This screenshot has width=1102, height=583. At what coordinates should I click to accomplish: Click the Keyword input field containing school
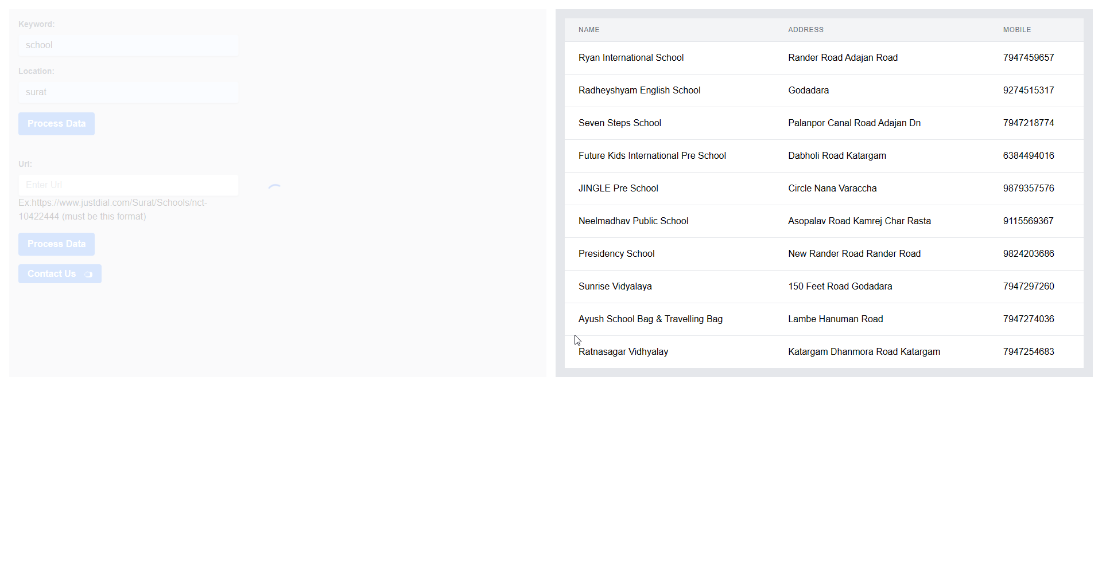click(x=129, y=45)
